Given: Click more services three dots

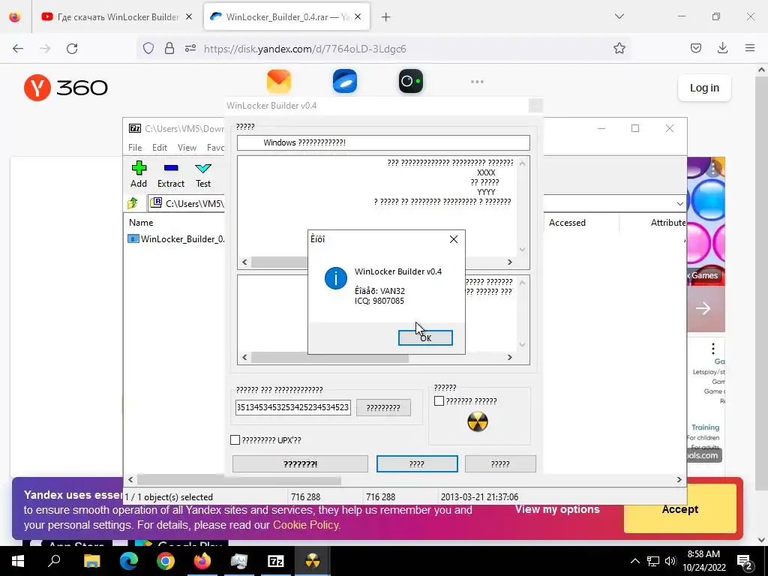Looking at the screenshot, I should pos(477,82).
